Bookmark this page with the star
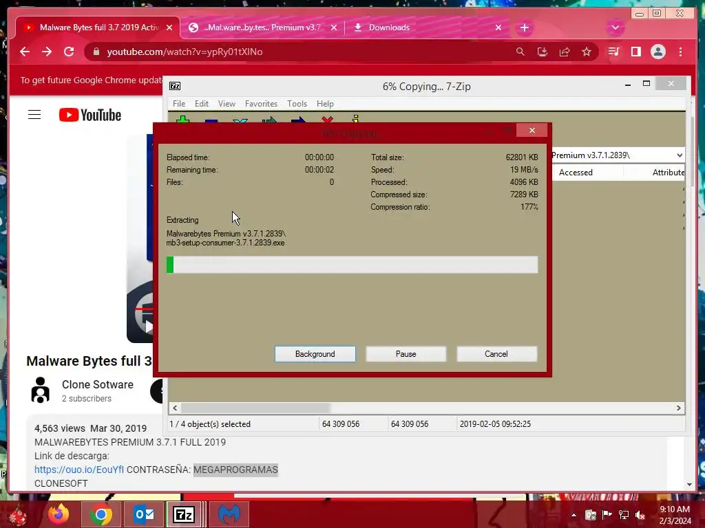 [587, 52]
